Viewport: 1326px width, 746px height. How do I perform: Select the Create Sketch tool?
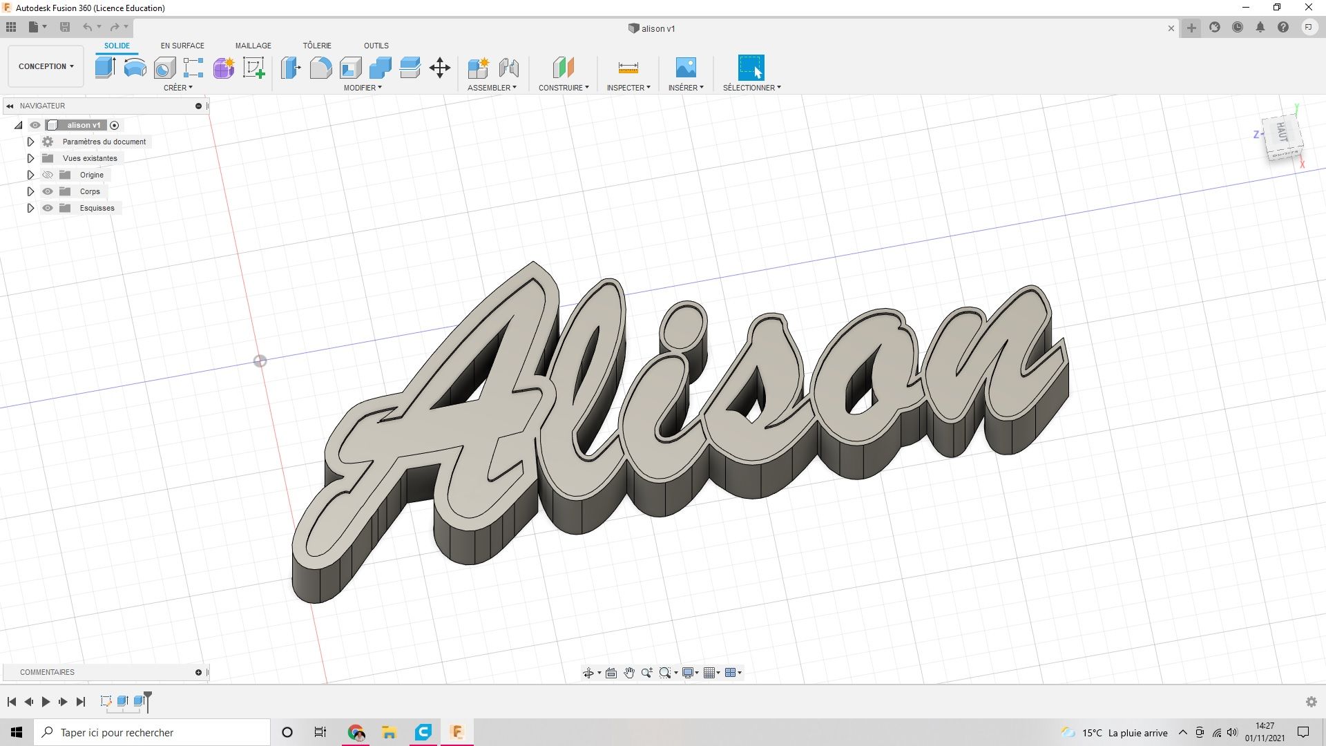click(x=254, y=68)
